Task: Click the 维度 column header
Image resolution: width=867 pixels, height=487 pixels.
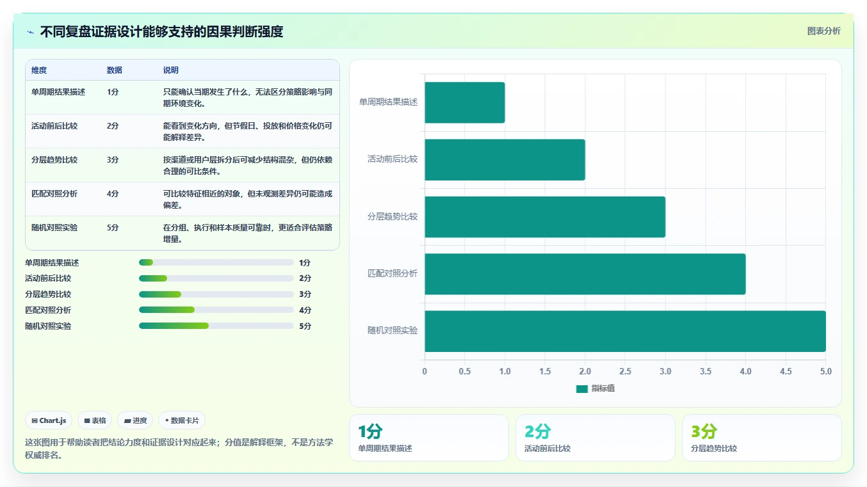Action: tap(39, 70)
